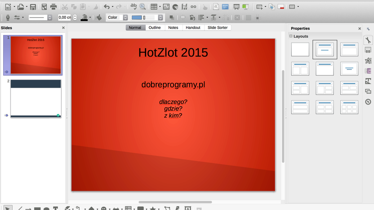This screenshot has height=210, width=374.
Task: Switch to the Outline view tab
Action: click(155, 28)
